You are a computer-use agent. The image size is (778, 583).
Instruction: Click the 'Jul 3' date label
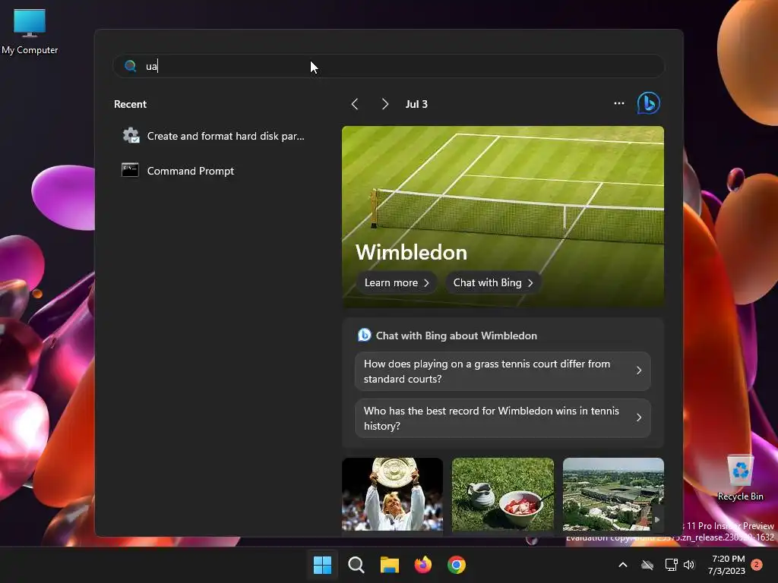point(416,104)
